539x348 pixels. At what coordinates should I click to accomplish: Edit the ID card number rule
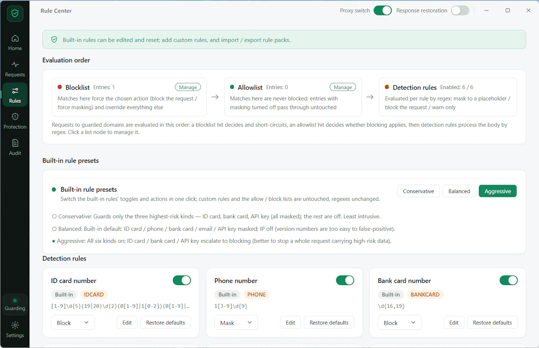[127, 323]
